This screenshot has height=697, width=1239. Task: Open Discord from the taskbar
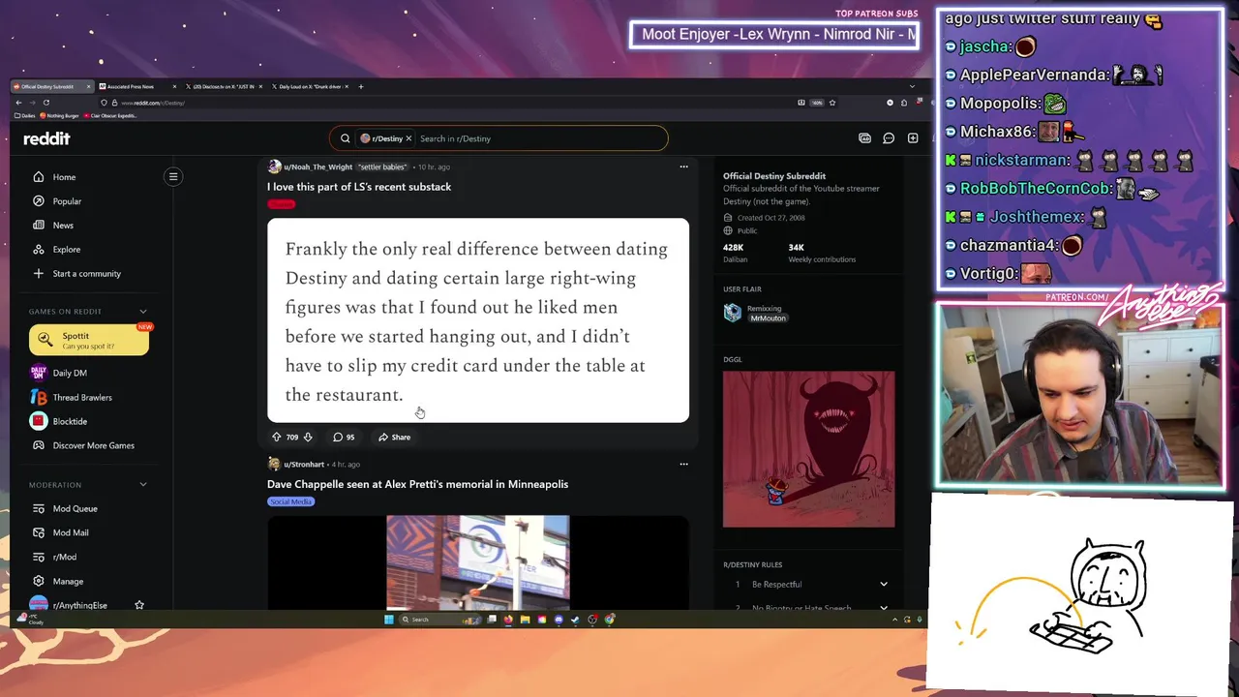(559, 620)
